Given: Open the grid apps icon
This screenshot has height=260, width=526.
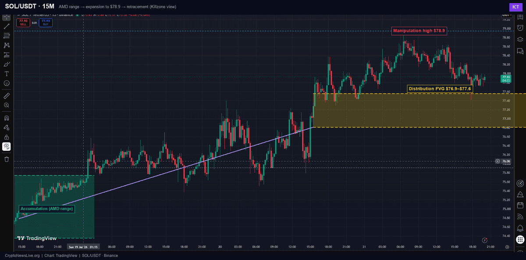Looking at the screenshot, I should 520,239.
